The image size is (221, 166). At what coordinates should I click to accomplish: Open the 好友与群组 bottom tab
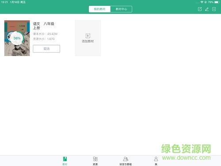point(126,161)
